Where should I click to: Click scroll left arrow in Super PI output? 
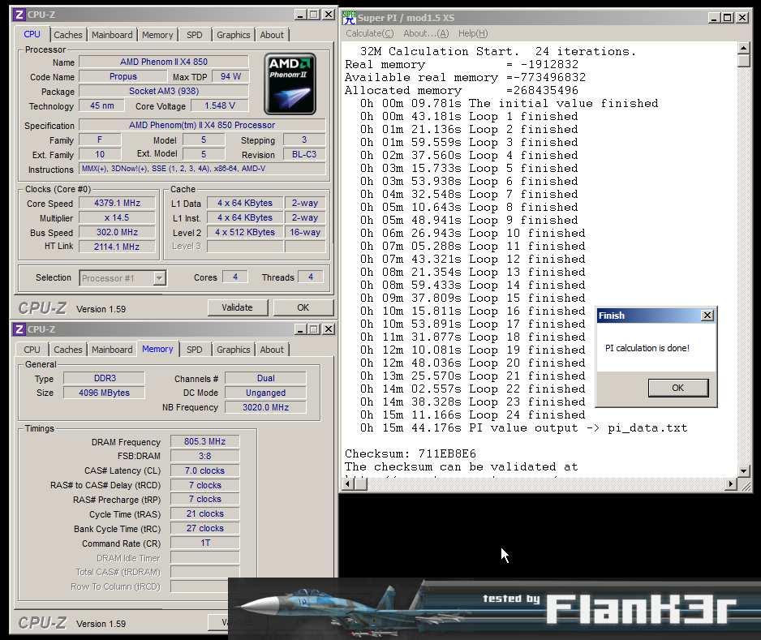[349, 483]
